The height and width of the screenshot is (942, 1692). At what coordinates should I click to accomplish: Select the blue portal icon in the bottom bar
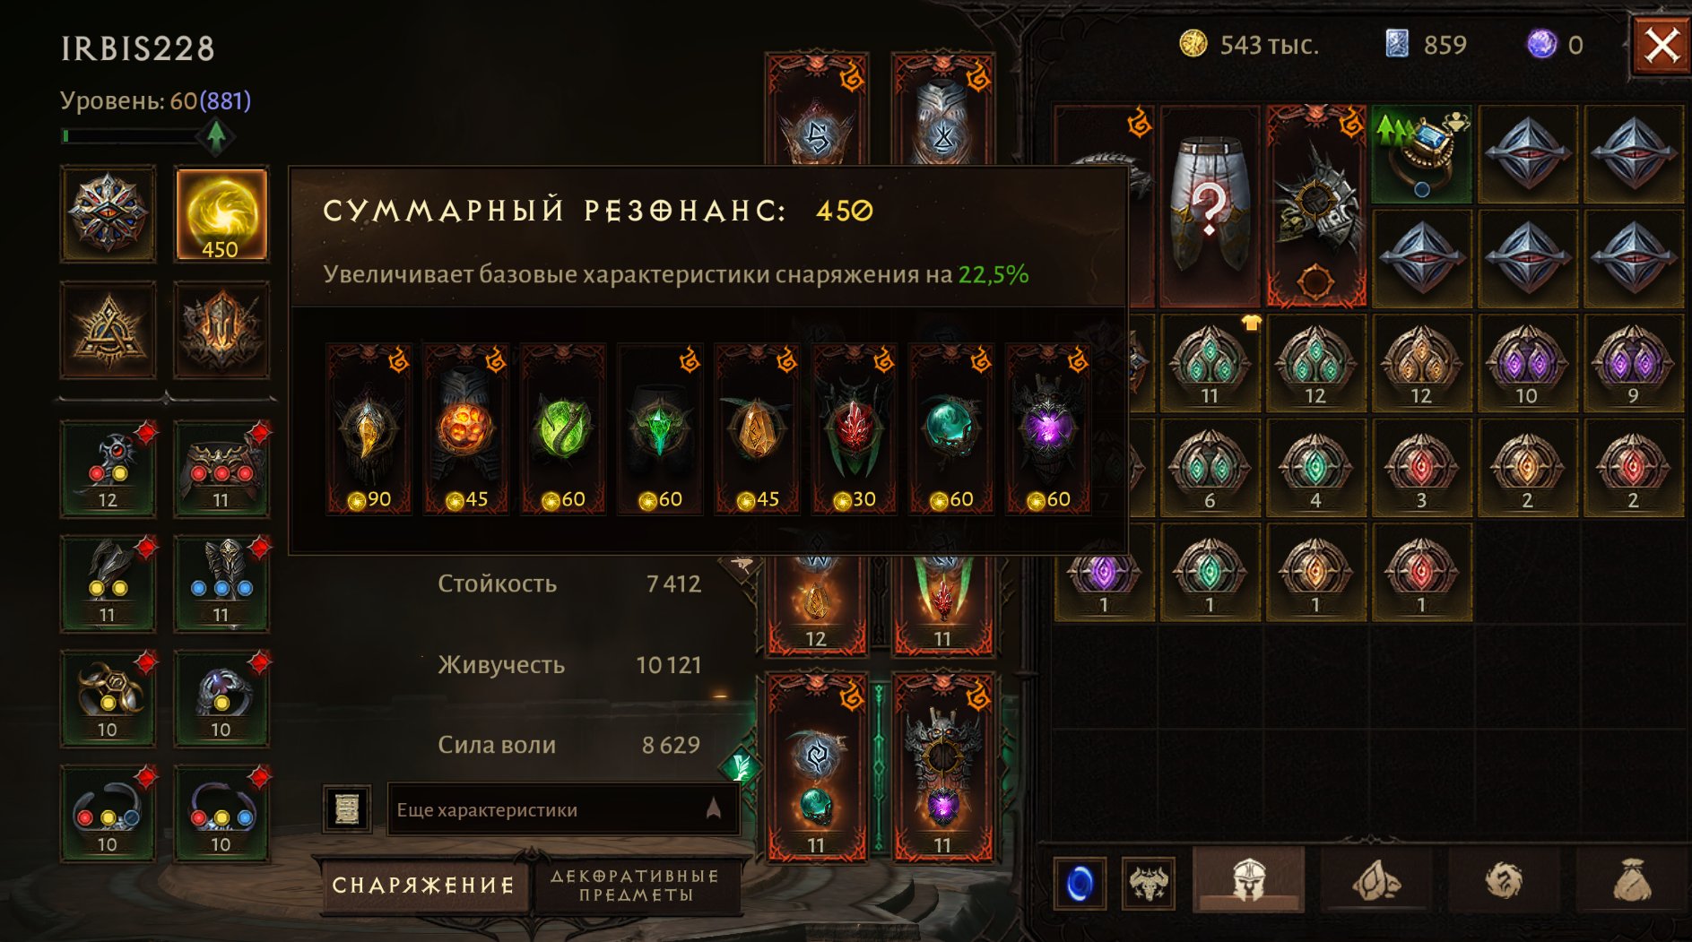pyautogui.click(x=1080, y=884)
